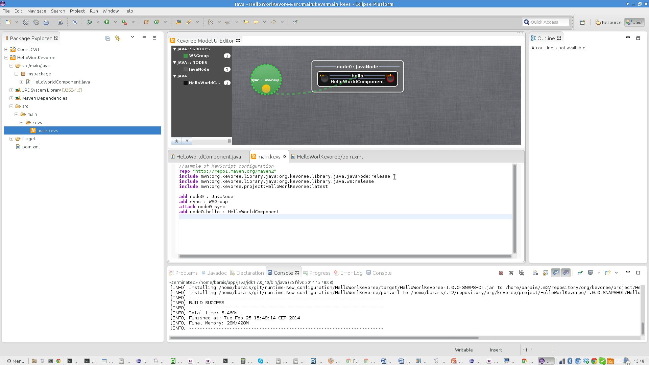The height and width of the screenshot is (365, 649).
Task: Open the Window menu
Action: (111, 11)
